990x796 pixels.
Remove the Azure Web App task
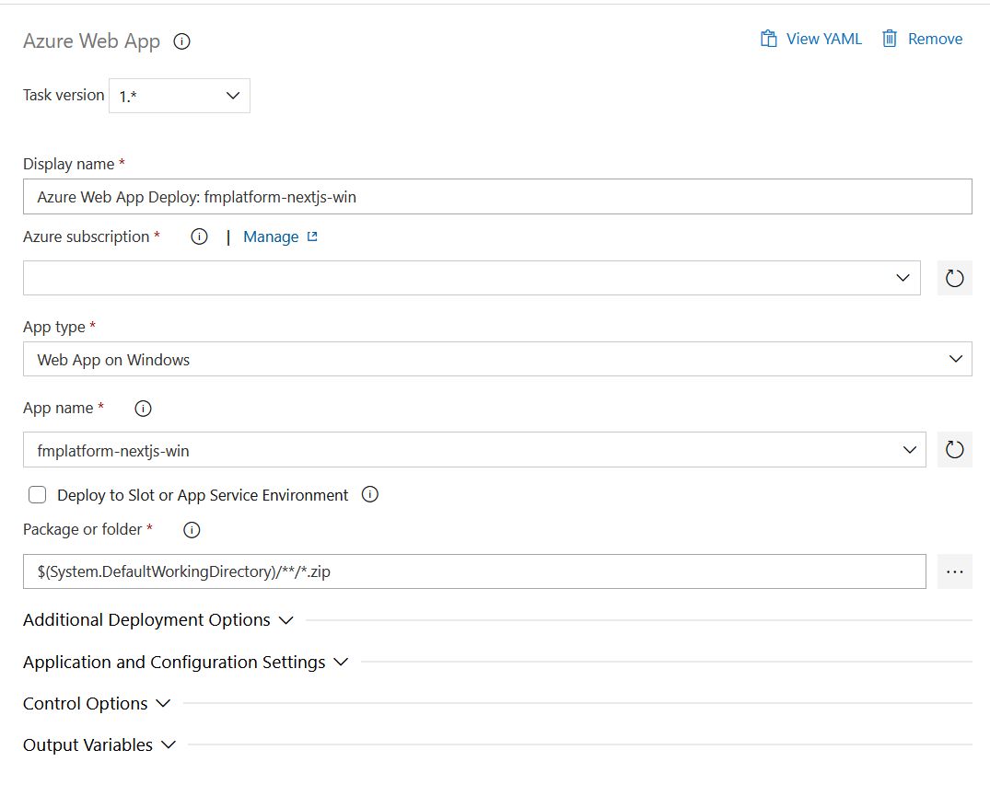point(922,39)
